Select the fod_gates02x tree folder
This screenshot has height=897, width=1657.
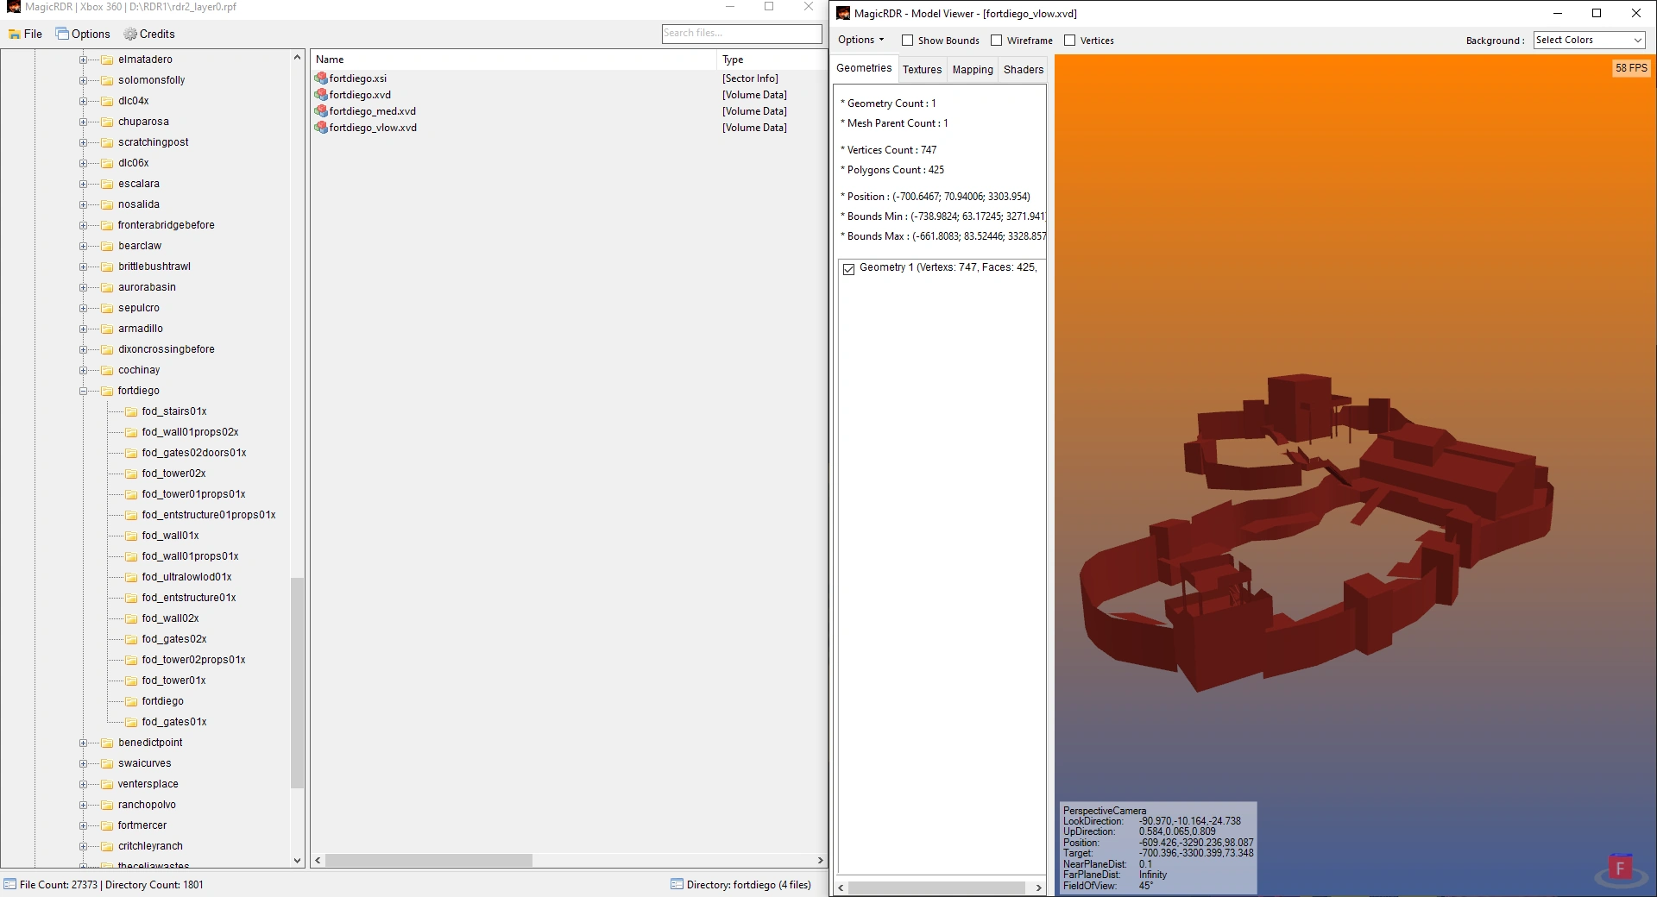pyautogui.click(x=173, y=639)
